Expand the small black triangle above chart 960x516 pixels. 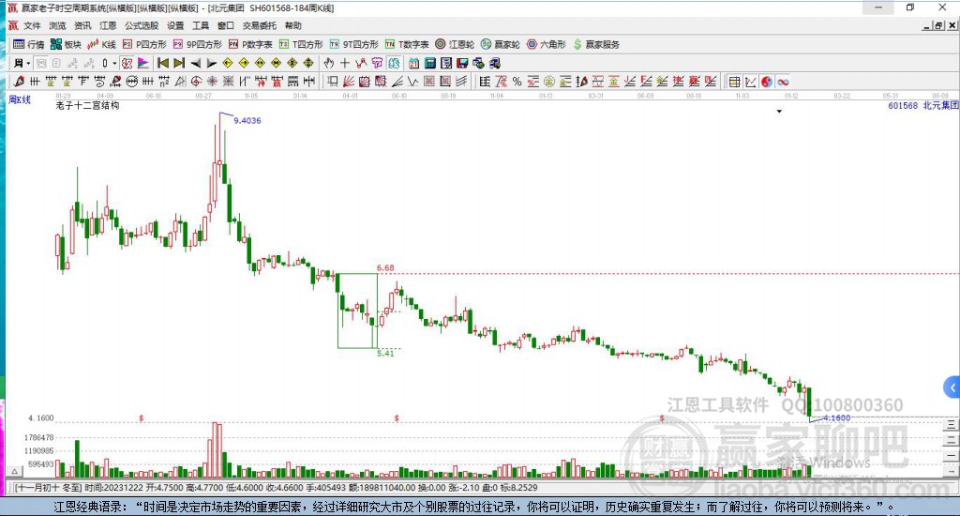(x=779, y=112)
